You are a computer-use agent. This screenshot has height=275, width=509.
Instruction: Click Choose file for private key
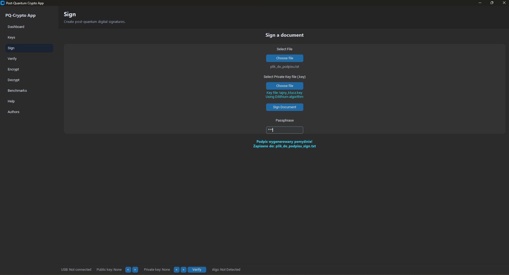tap(284, 86)
